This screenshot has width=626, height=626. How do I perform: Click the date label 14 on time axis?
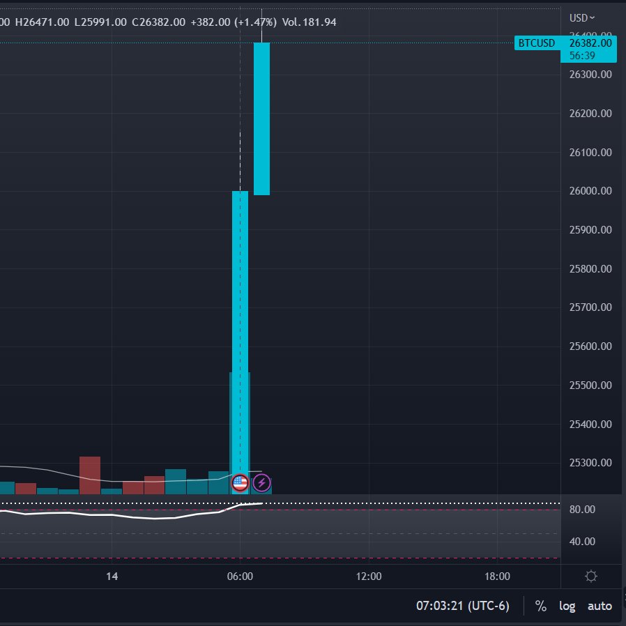click(112, 576)
